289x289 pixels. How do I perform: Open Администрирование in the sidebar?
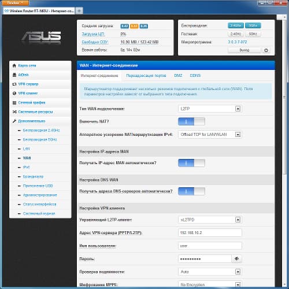coord(40,195)
